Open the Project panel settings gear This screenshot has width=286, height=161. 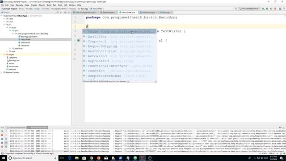coord(65,13)
